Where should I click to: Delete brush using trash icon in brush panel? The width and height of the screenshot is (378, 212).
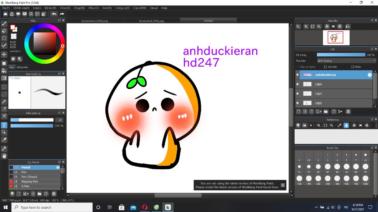(x=54, y=194)
